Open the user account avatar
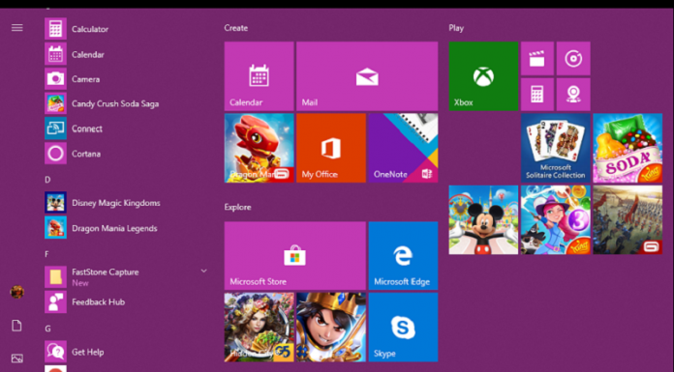674x372 pixels. pyautogui.click(x=16, y=292)
